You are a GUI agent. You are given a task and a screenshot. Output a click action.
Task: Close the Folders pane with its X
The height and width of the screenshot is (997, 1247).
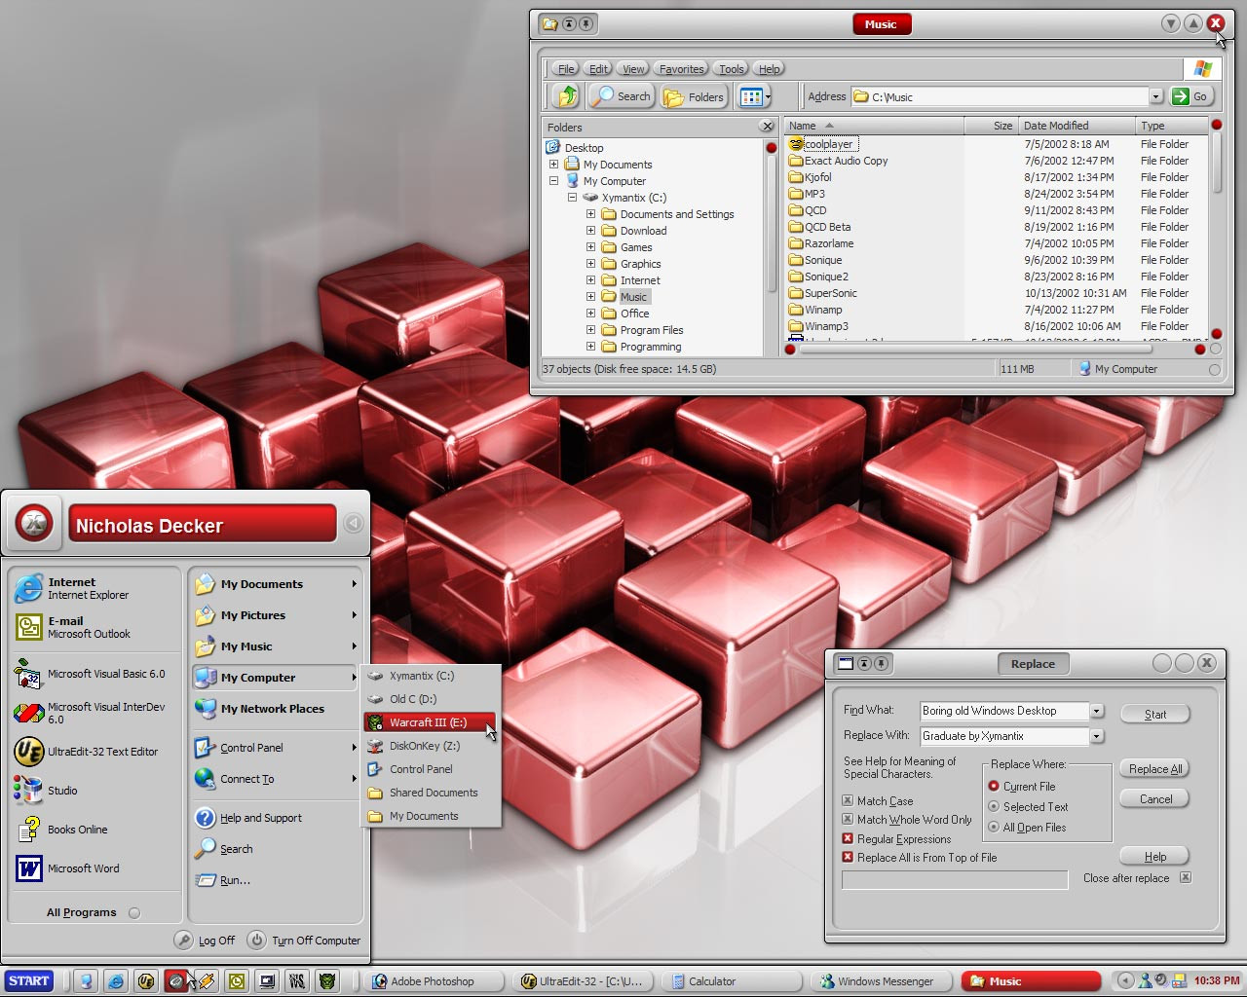coord(767,127)
